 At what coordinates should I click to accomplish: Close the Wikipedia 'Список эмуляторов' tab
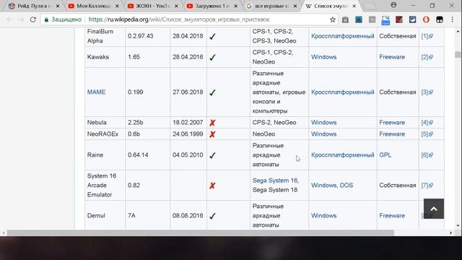pyautogui.click(x=354, y=6)
